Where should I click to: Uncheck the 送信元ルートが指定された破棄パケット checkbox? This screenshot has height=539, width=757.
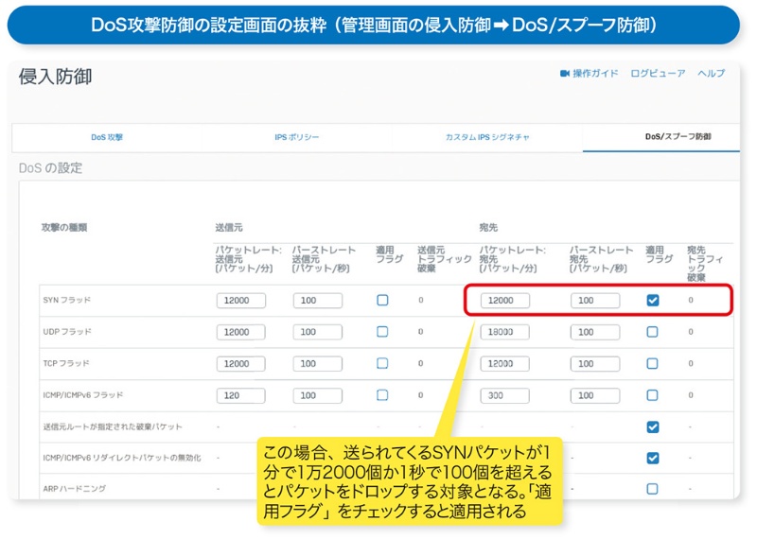coord(653,427)
